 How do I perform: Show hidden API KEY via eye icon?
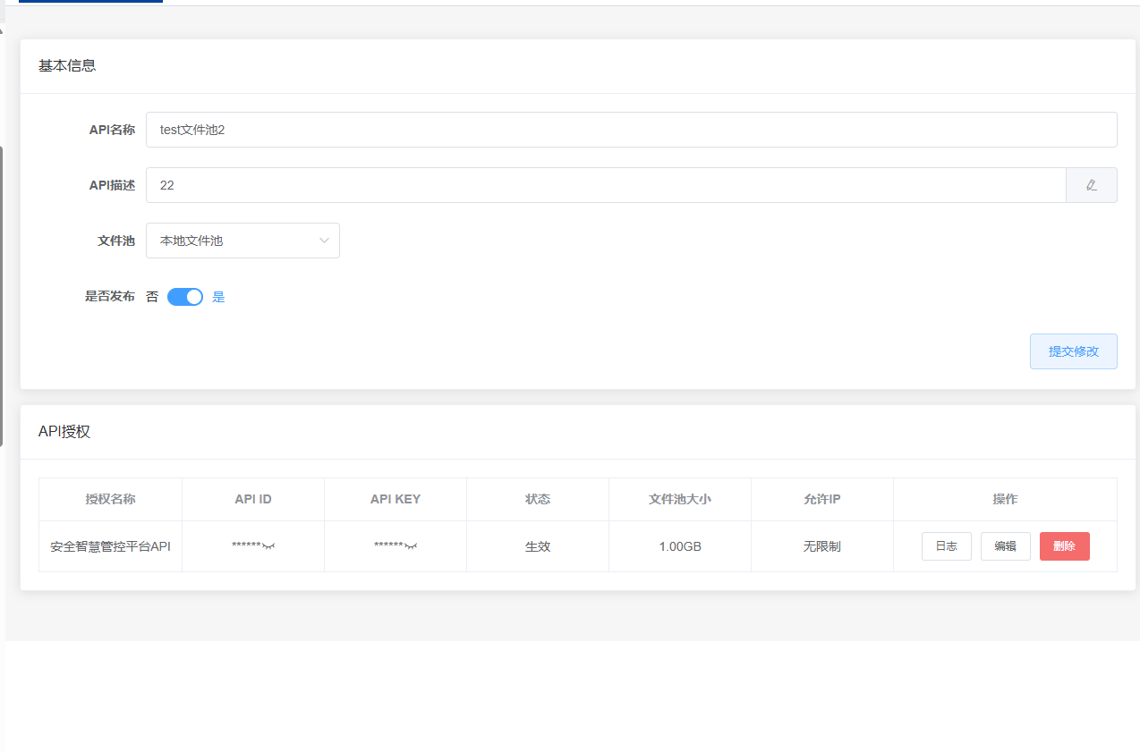(410, 546)
